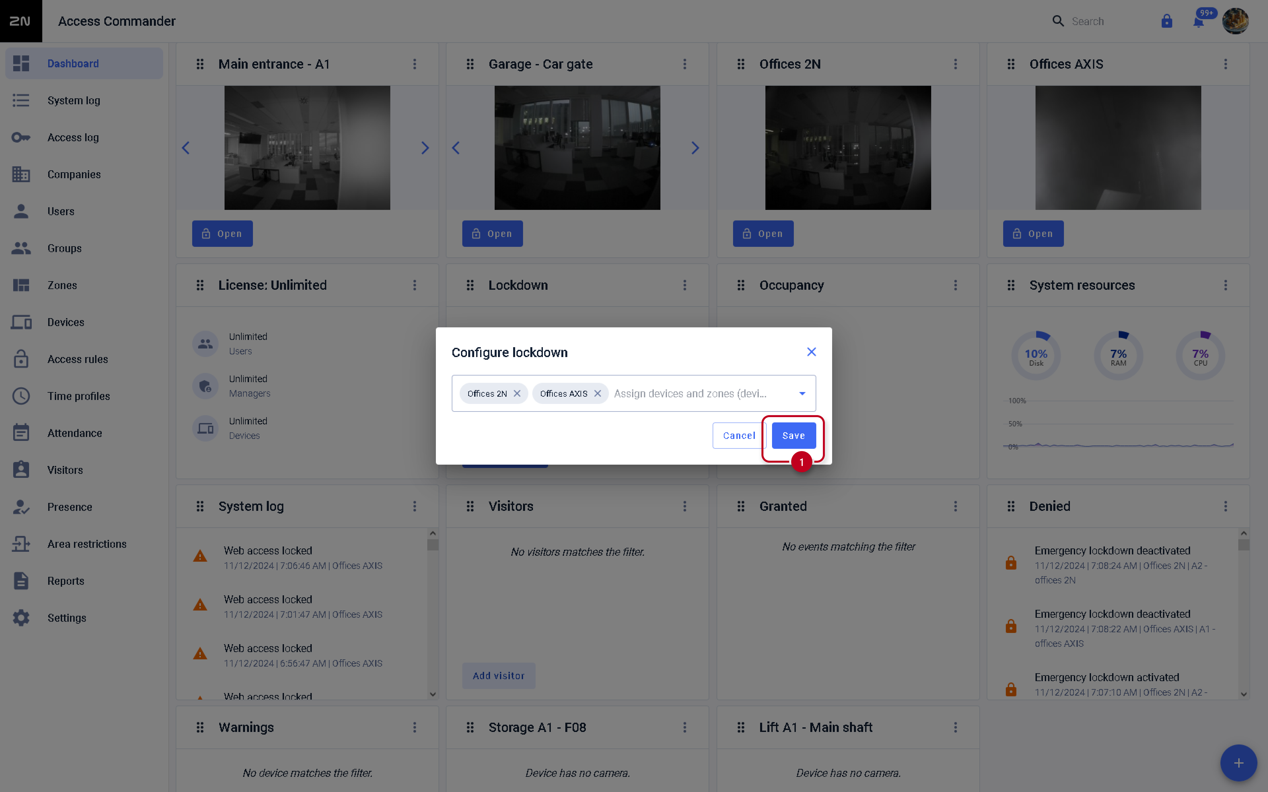Grab the Lockdown widget drag handle
Image resolution: width=1268 pixels, height=792 pixels.
pyautogui.click(x=470, y=285)
